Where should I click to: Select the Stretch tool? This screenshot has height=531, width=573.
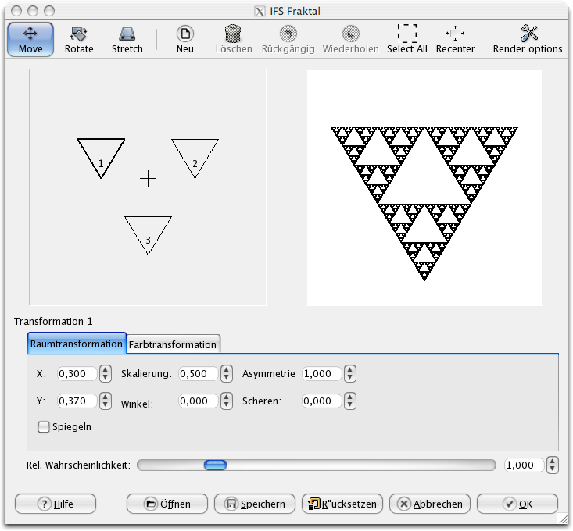[127, 39]
